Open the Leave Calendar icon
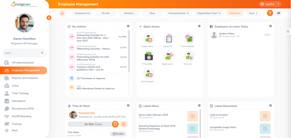Image resolution: width=291 pixels, height=138 pixels. pyautogui.click(x=189, y=39)
